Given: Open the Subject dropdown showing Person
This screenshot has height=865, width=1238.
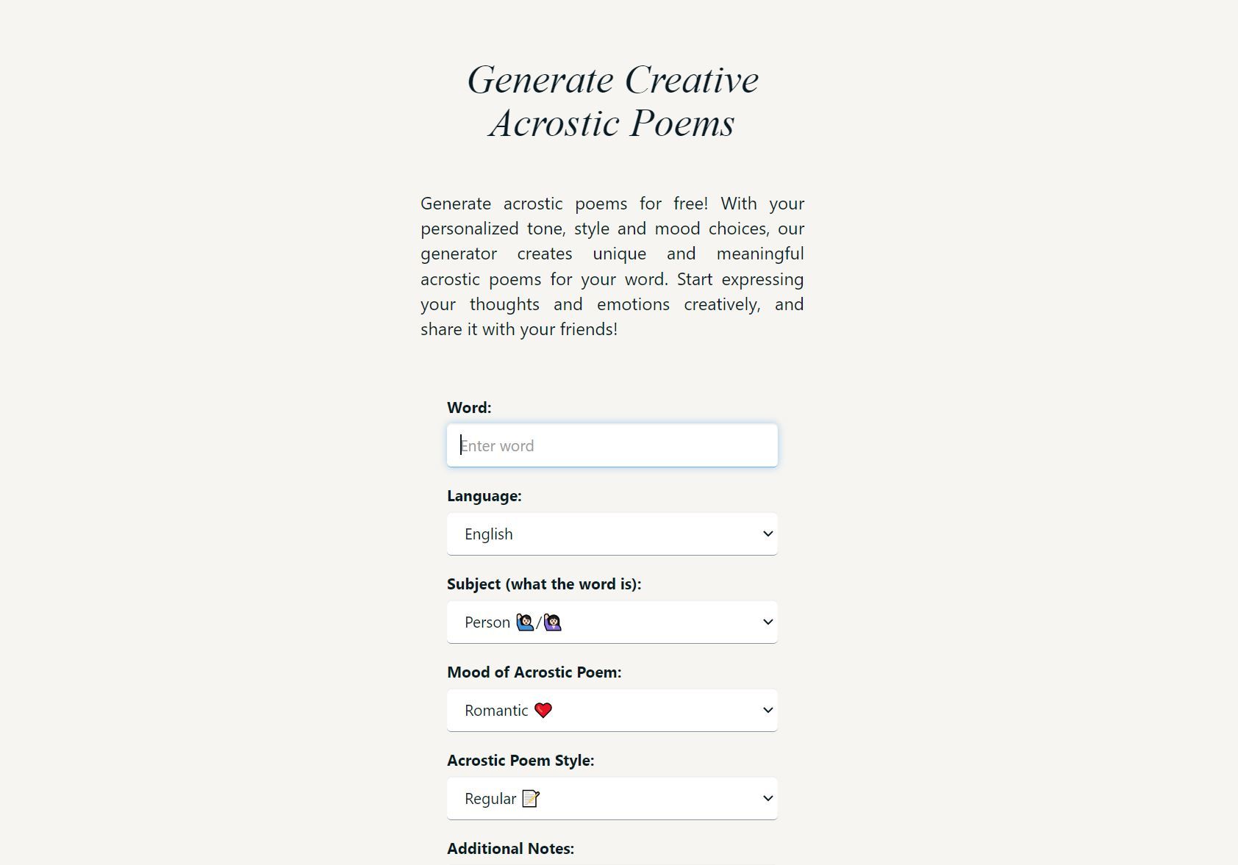Looking at the screenshot, I should point(612,622).
